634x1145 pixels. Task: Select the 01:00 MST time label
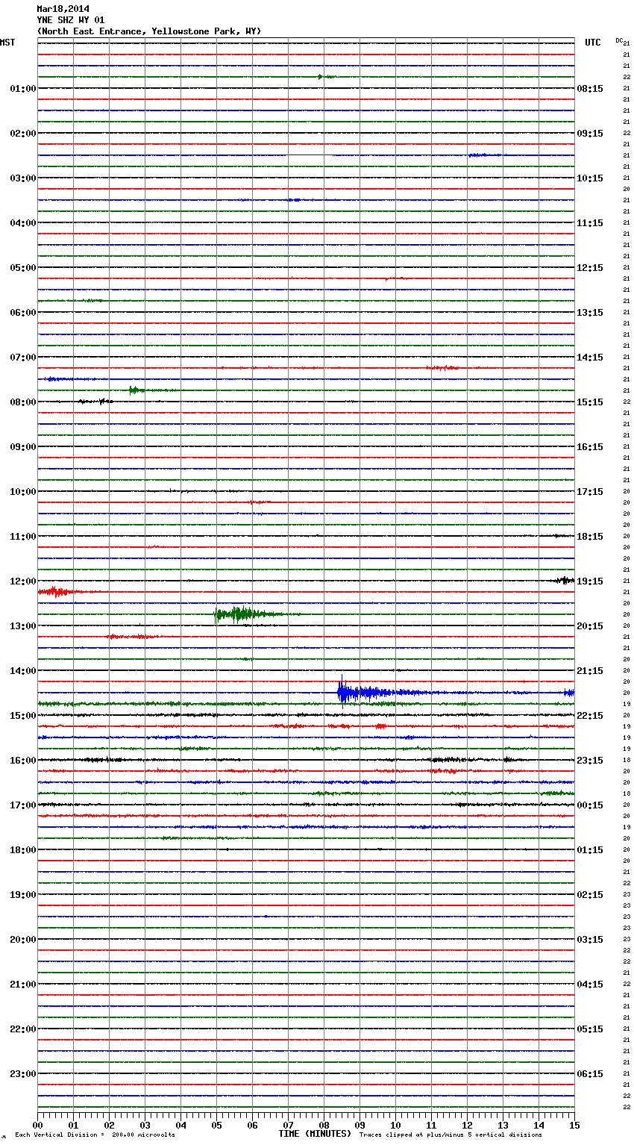(23, 89)
